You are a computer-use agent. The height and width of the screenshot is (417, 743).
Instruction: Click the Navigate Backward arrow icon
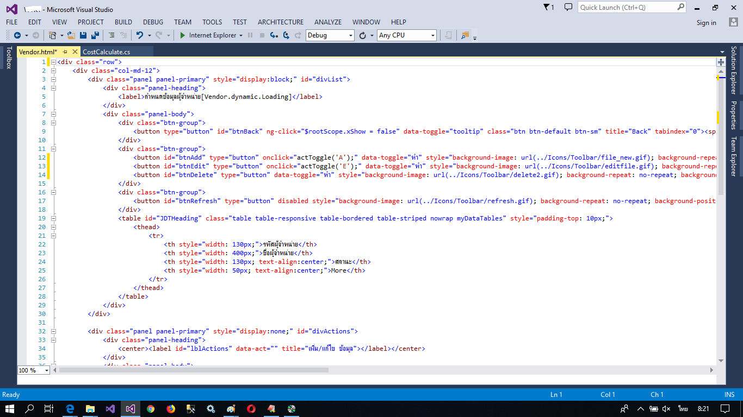tap(17, 35)
